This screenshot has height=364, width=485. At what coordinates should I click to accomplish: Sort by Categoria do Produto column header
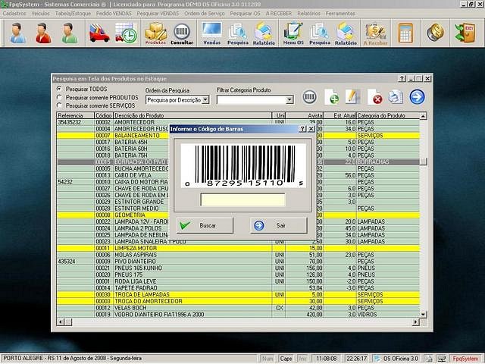click(388, 115)
